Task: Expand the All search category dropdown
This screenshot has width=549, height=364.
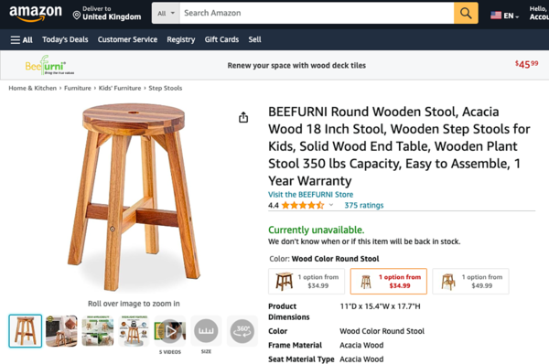Action: 166,14
